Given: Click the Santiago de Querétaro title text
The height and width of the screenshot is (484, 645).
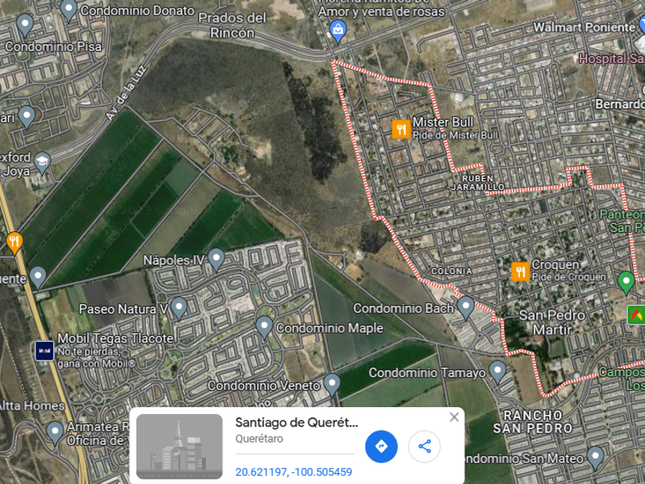Looking at the screenshot, I should [296, 423].
